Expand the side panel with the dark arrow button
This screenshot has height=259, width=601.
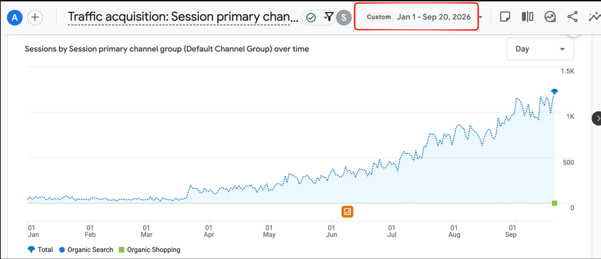(x=597, y=118)
